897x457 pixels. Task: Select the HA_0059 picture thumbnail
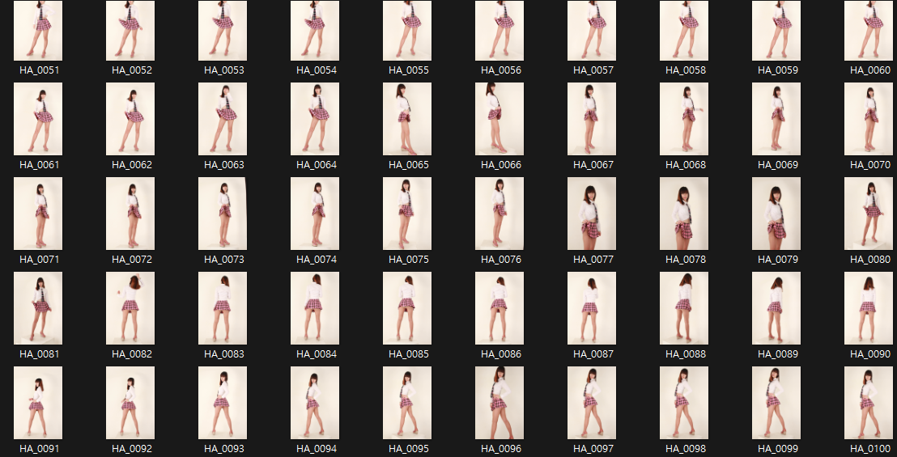(x=776, y=31)
